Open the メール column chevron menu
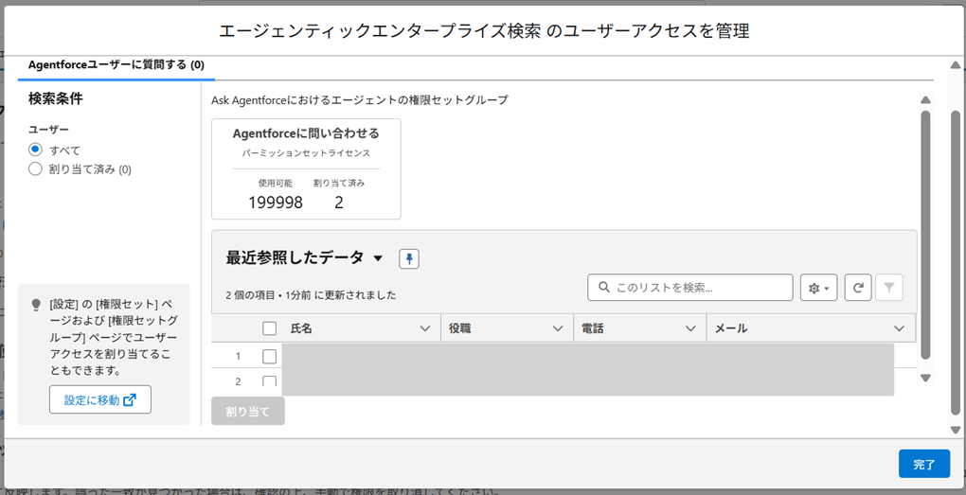Image resolution: width=966 pixels, height=495 pixels. [899, 328]
